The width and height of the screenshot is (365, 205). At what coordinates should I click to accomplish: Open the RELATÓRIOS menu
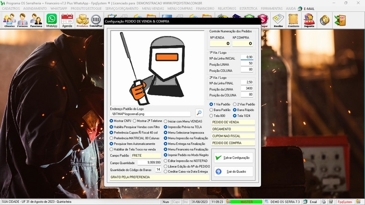227,8
